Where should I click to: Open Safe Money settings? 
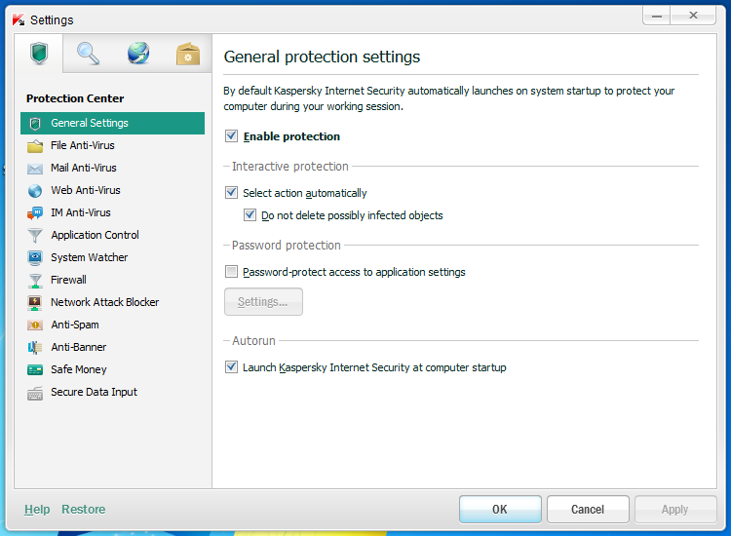tap(112, 369)
